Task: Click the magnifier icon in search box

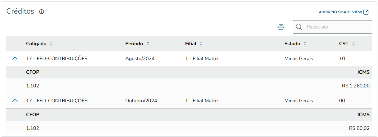Action: [x=299, y=27]
